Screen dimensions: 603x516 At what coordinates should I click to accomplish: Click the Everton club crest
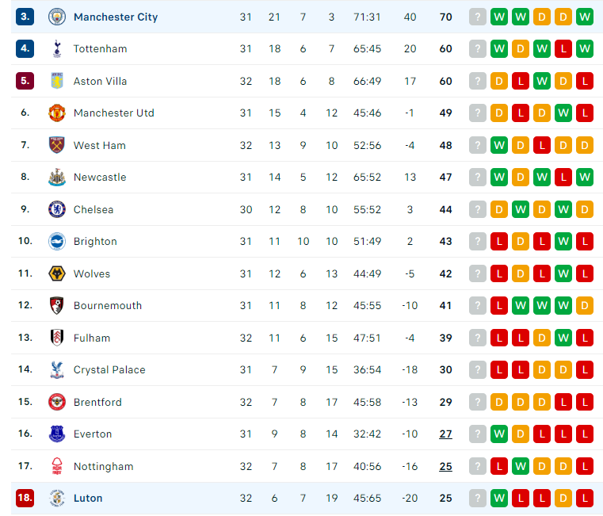click(x=57, y=434)
